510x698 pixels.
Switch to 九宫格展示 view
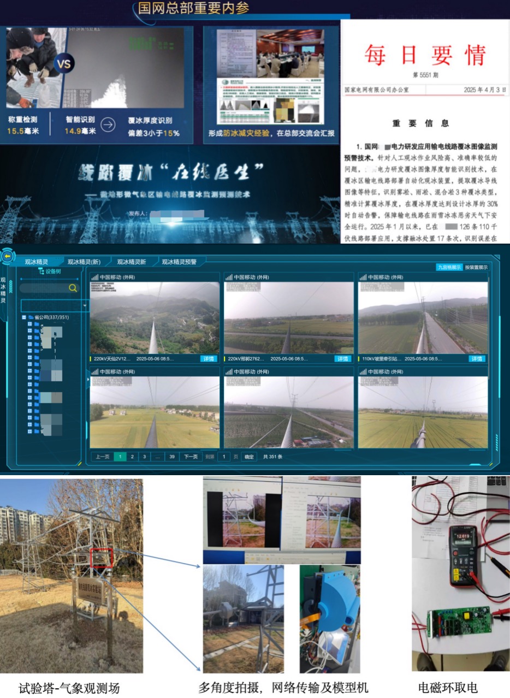449,267
